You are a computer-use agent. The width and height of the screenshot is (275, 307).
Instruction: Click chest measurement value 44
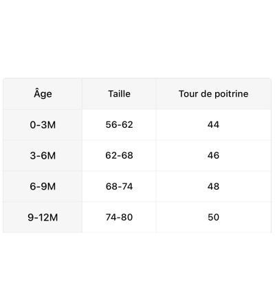[213, 125]
